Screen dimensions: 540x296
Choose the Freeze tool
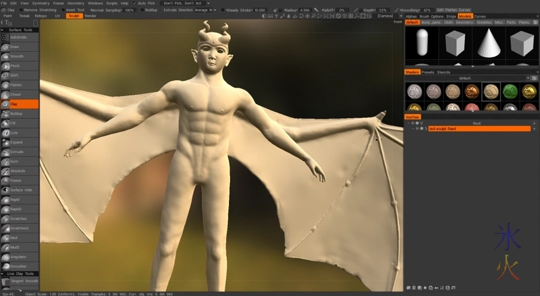point(20,181)
